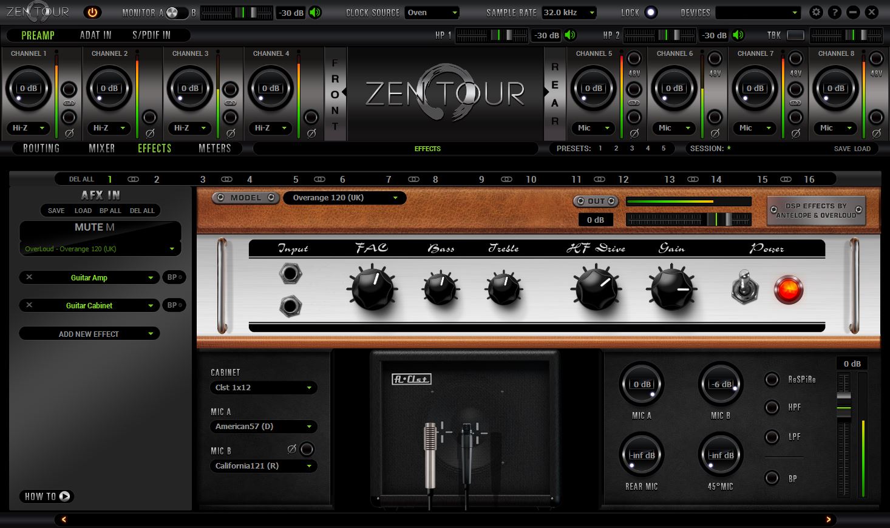Click the rear panel arrow
The height and width of the screenshot is (528, 890).
coord(546,92)
